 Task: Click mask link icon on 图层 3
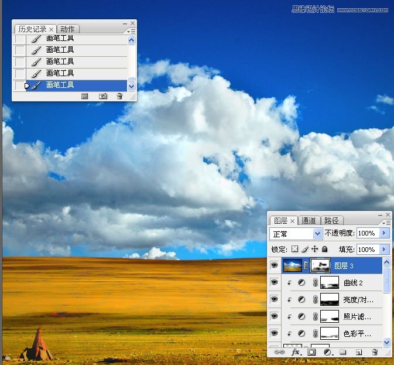(x=306, y=265)
